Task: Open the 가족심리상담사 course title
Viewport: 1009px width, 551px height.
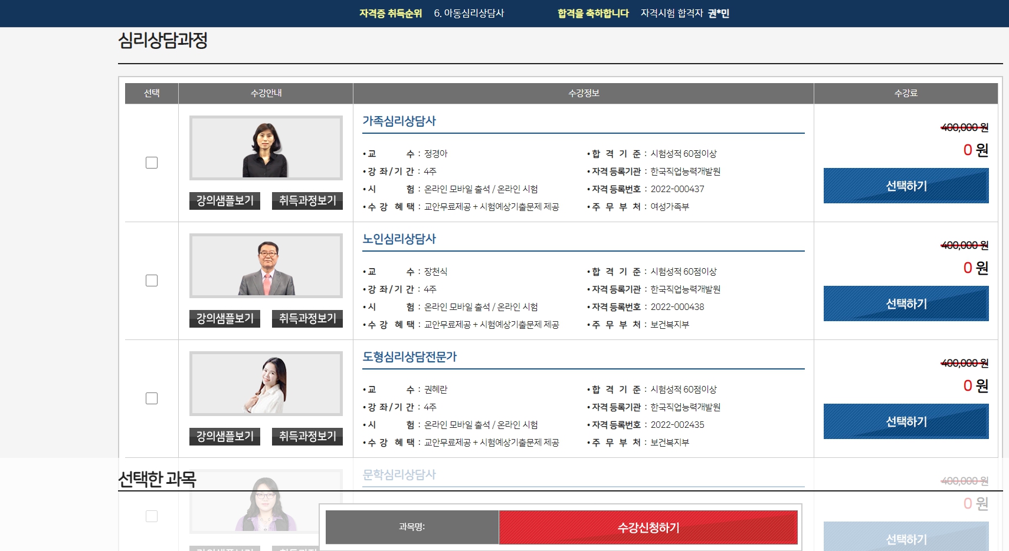Action: point(399,121)
